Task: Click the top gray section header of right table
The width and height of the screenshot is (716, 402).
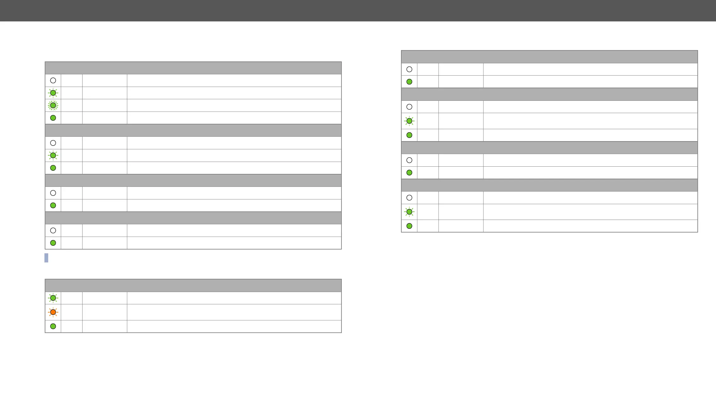Action: (549, 57)
